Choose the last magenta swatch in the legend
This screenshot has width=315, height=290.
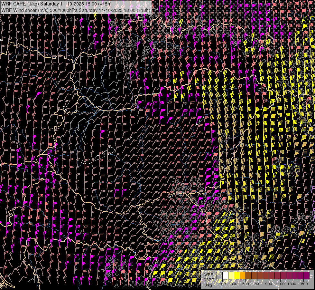pos(307,276)
